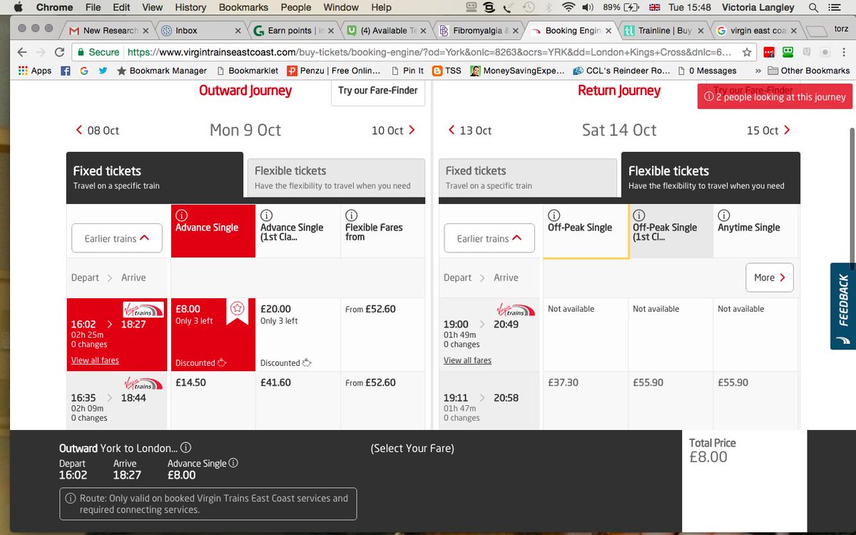This screenshot has width=856, height=535.
Task: Bookmark page with the star icon
Action: tap(747, 52)
